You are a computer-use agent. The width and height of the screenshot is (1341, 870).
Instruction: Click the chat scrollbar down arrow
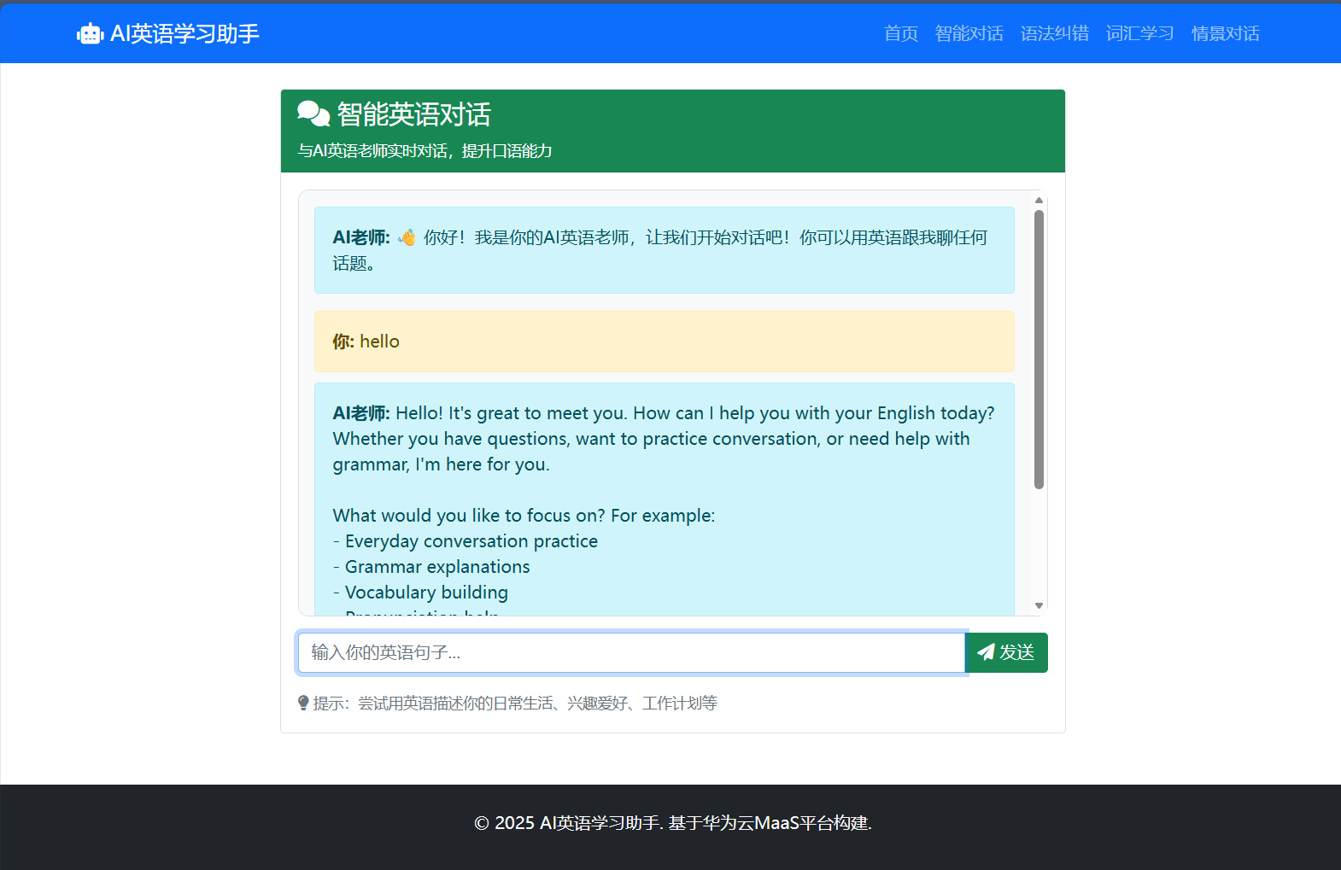[x=1039, y=605]
